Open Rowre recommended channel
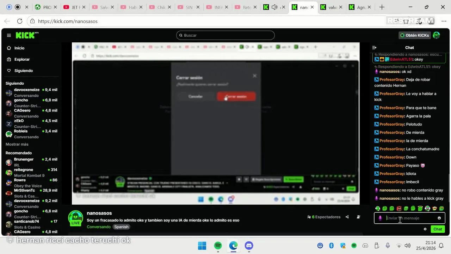 tap(31, 182)
